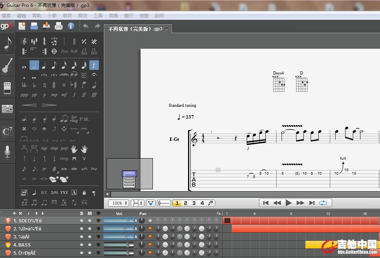Open the 工具 (Tools) menu
This screenshot has height=258, width=380.
pyautogui.click(x=98, y=16)
